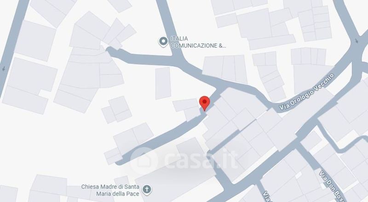Click the red location pin marker
Viewport: 368px width, 202px height.
(x=204, y=103)
